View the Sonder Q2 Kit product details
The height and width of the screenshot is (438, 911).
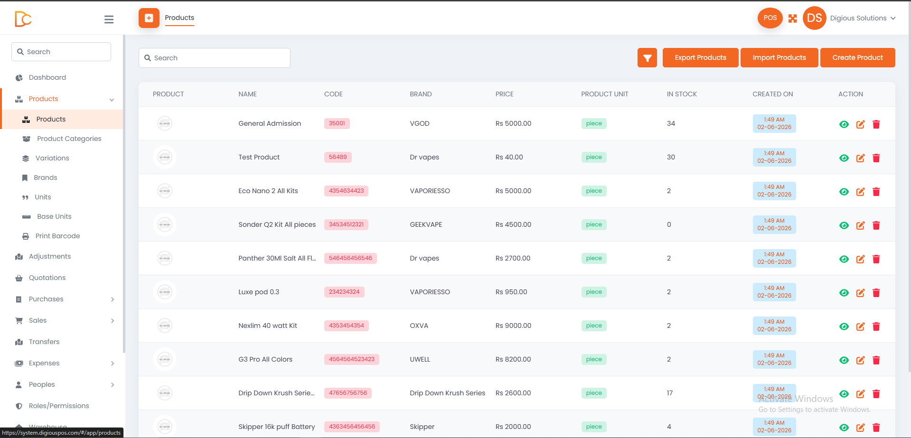point(844,225)
